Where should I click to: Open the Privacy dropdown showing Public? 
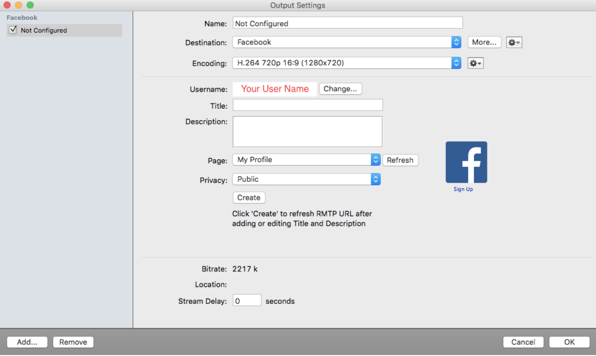pyautogui.click(x=306, y=179)
